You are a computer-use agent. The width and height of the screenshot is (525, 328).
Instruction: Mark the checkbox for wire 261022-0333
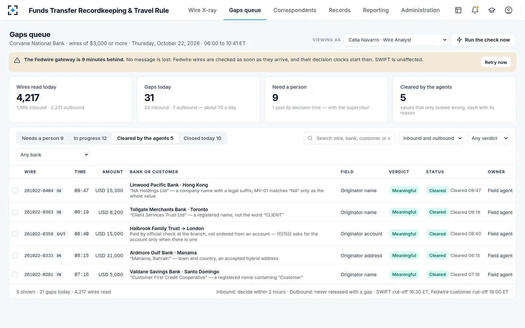[x=15, y=255]
